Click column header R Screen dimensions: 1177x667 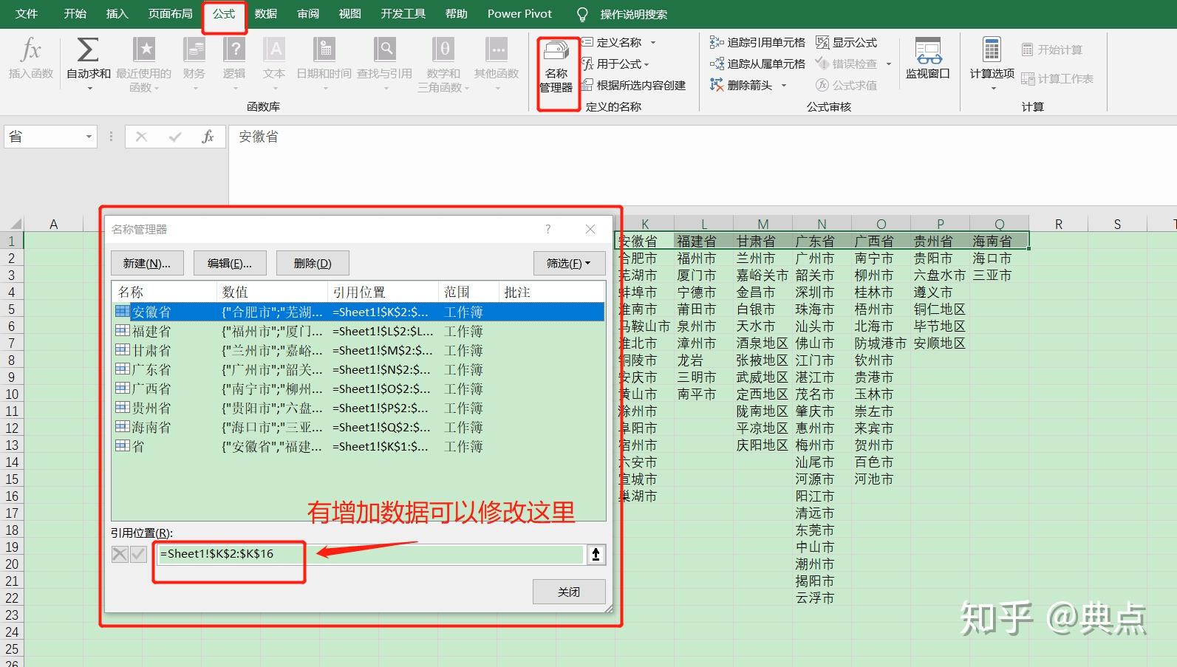(x=1058, y=224)
